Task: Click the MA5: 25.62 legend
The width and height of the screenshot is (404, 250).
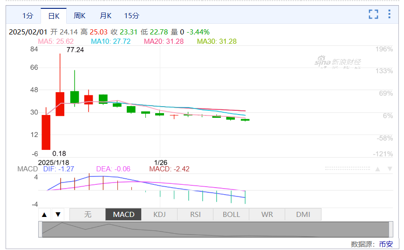Action: click(x=55, y=41)
